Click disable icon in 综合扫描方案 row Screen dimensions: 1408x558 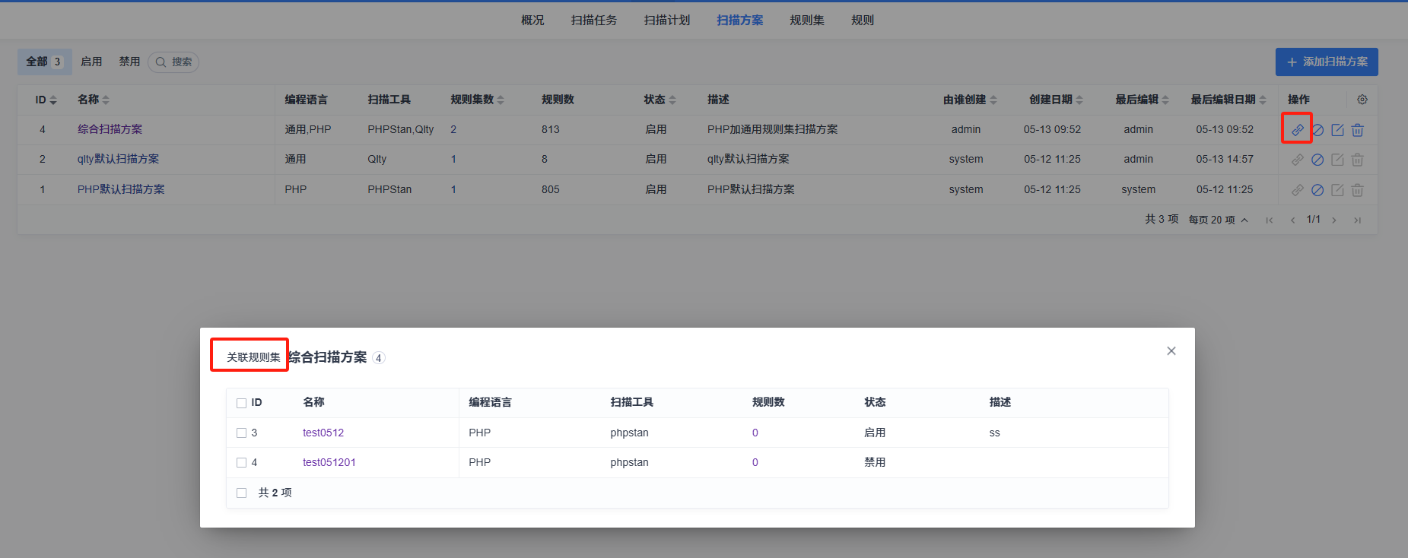point(1317,130)
